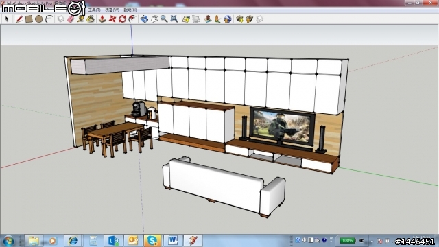Switch to SketchUp taskbar button
This screenshot has height=247, width=439.
pos(193,241)
